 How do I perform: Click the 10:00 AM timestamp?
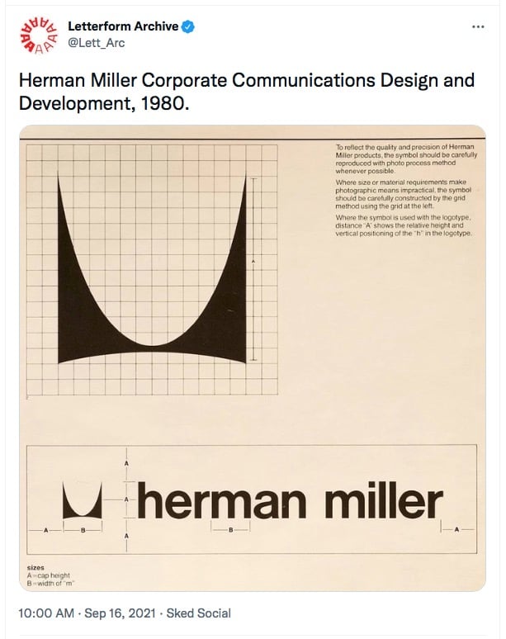(x=46, y=613)
